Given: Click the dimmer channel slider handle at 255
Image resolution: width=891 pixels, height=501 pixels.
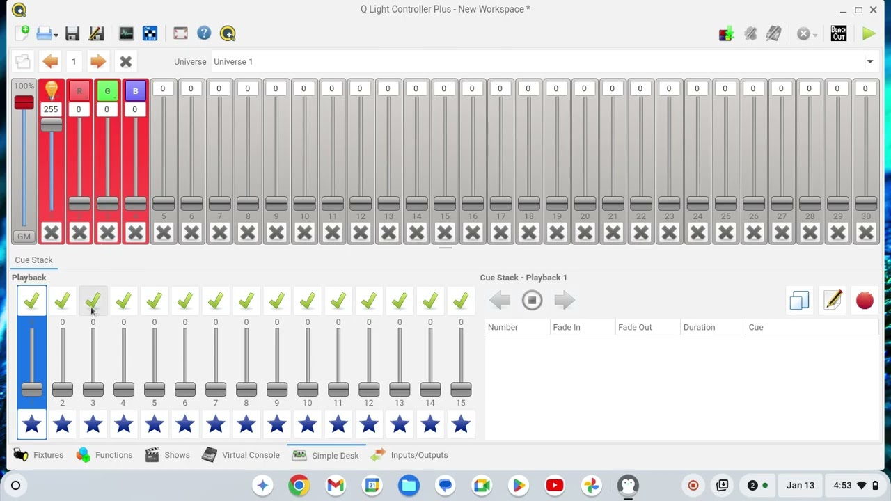Looking at the screenshot, I should tap(51, 125).
